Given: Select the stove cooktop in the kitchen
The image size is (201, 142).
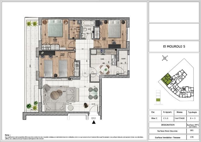Looking at the screenshot, I should click(x=102, y=51).
